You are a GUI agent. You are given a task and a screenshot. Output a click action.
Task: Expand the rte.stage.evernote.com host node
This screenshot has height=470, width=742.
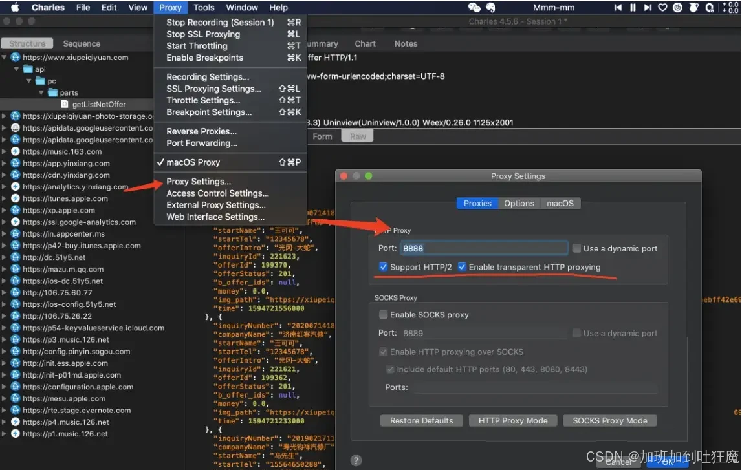coord(5,410)
